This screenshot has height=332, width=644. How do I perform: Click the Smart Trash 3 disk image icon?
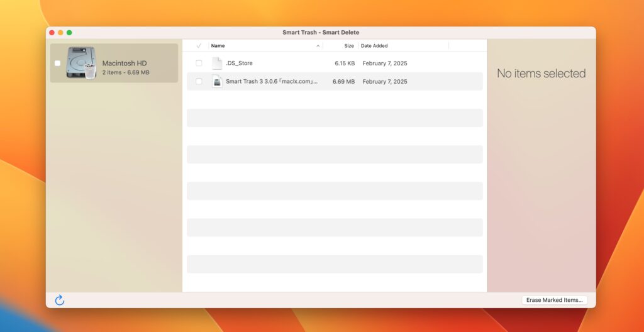click(x=217, y=81)
